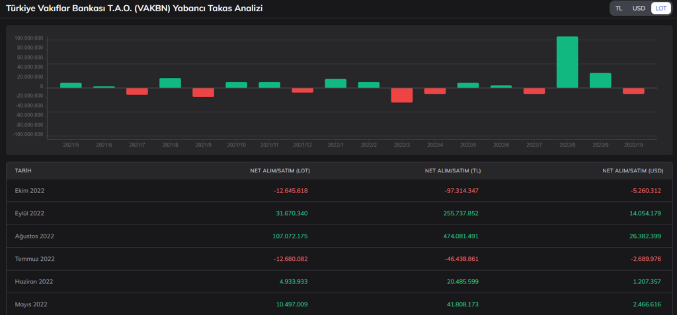Click the 2022/1 green bar
This screenshot has width=677, height=315.
tap(335, 83)
